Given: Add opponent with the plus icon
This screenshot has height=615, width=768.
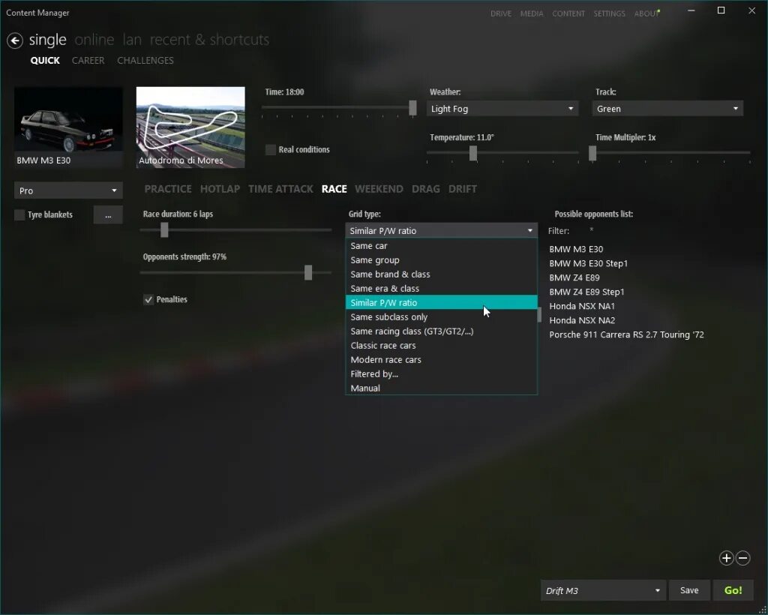Looking at the screenshot, I should coord(726,558).
